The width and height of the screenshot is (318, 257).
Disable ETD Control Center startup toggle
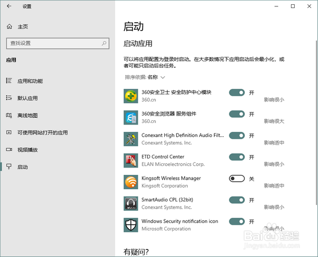tap(237, 157)
